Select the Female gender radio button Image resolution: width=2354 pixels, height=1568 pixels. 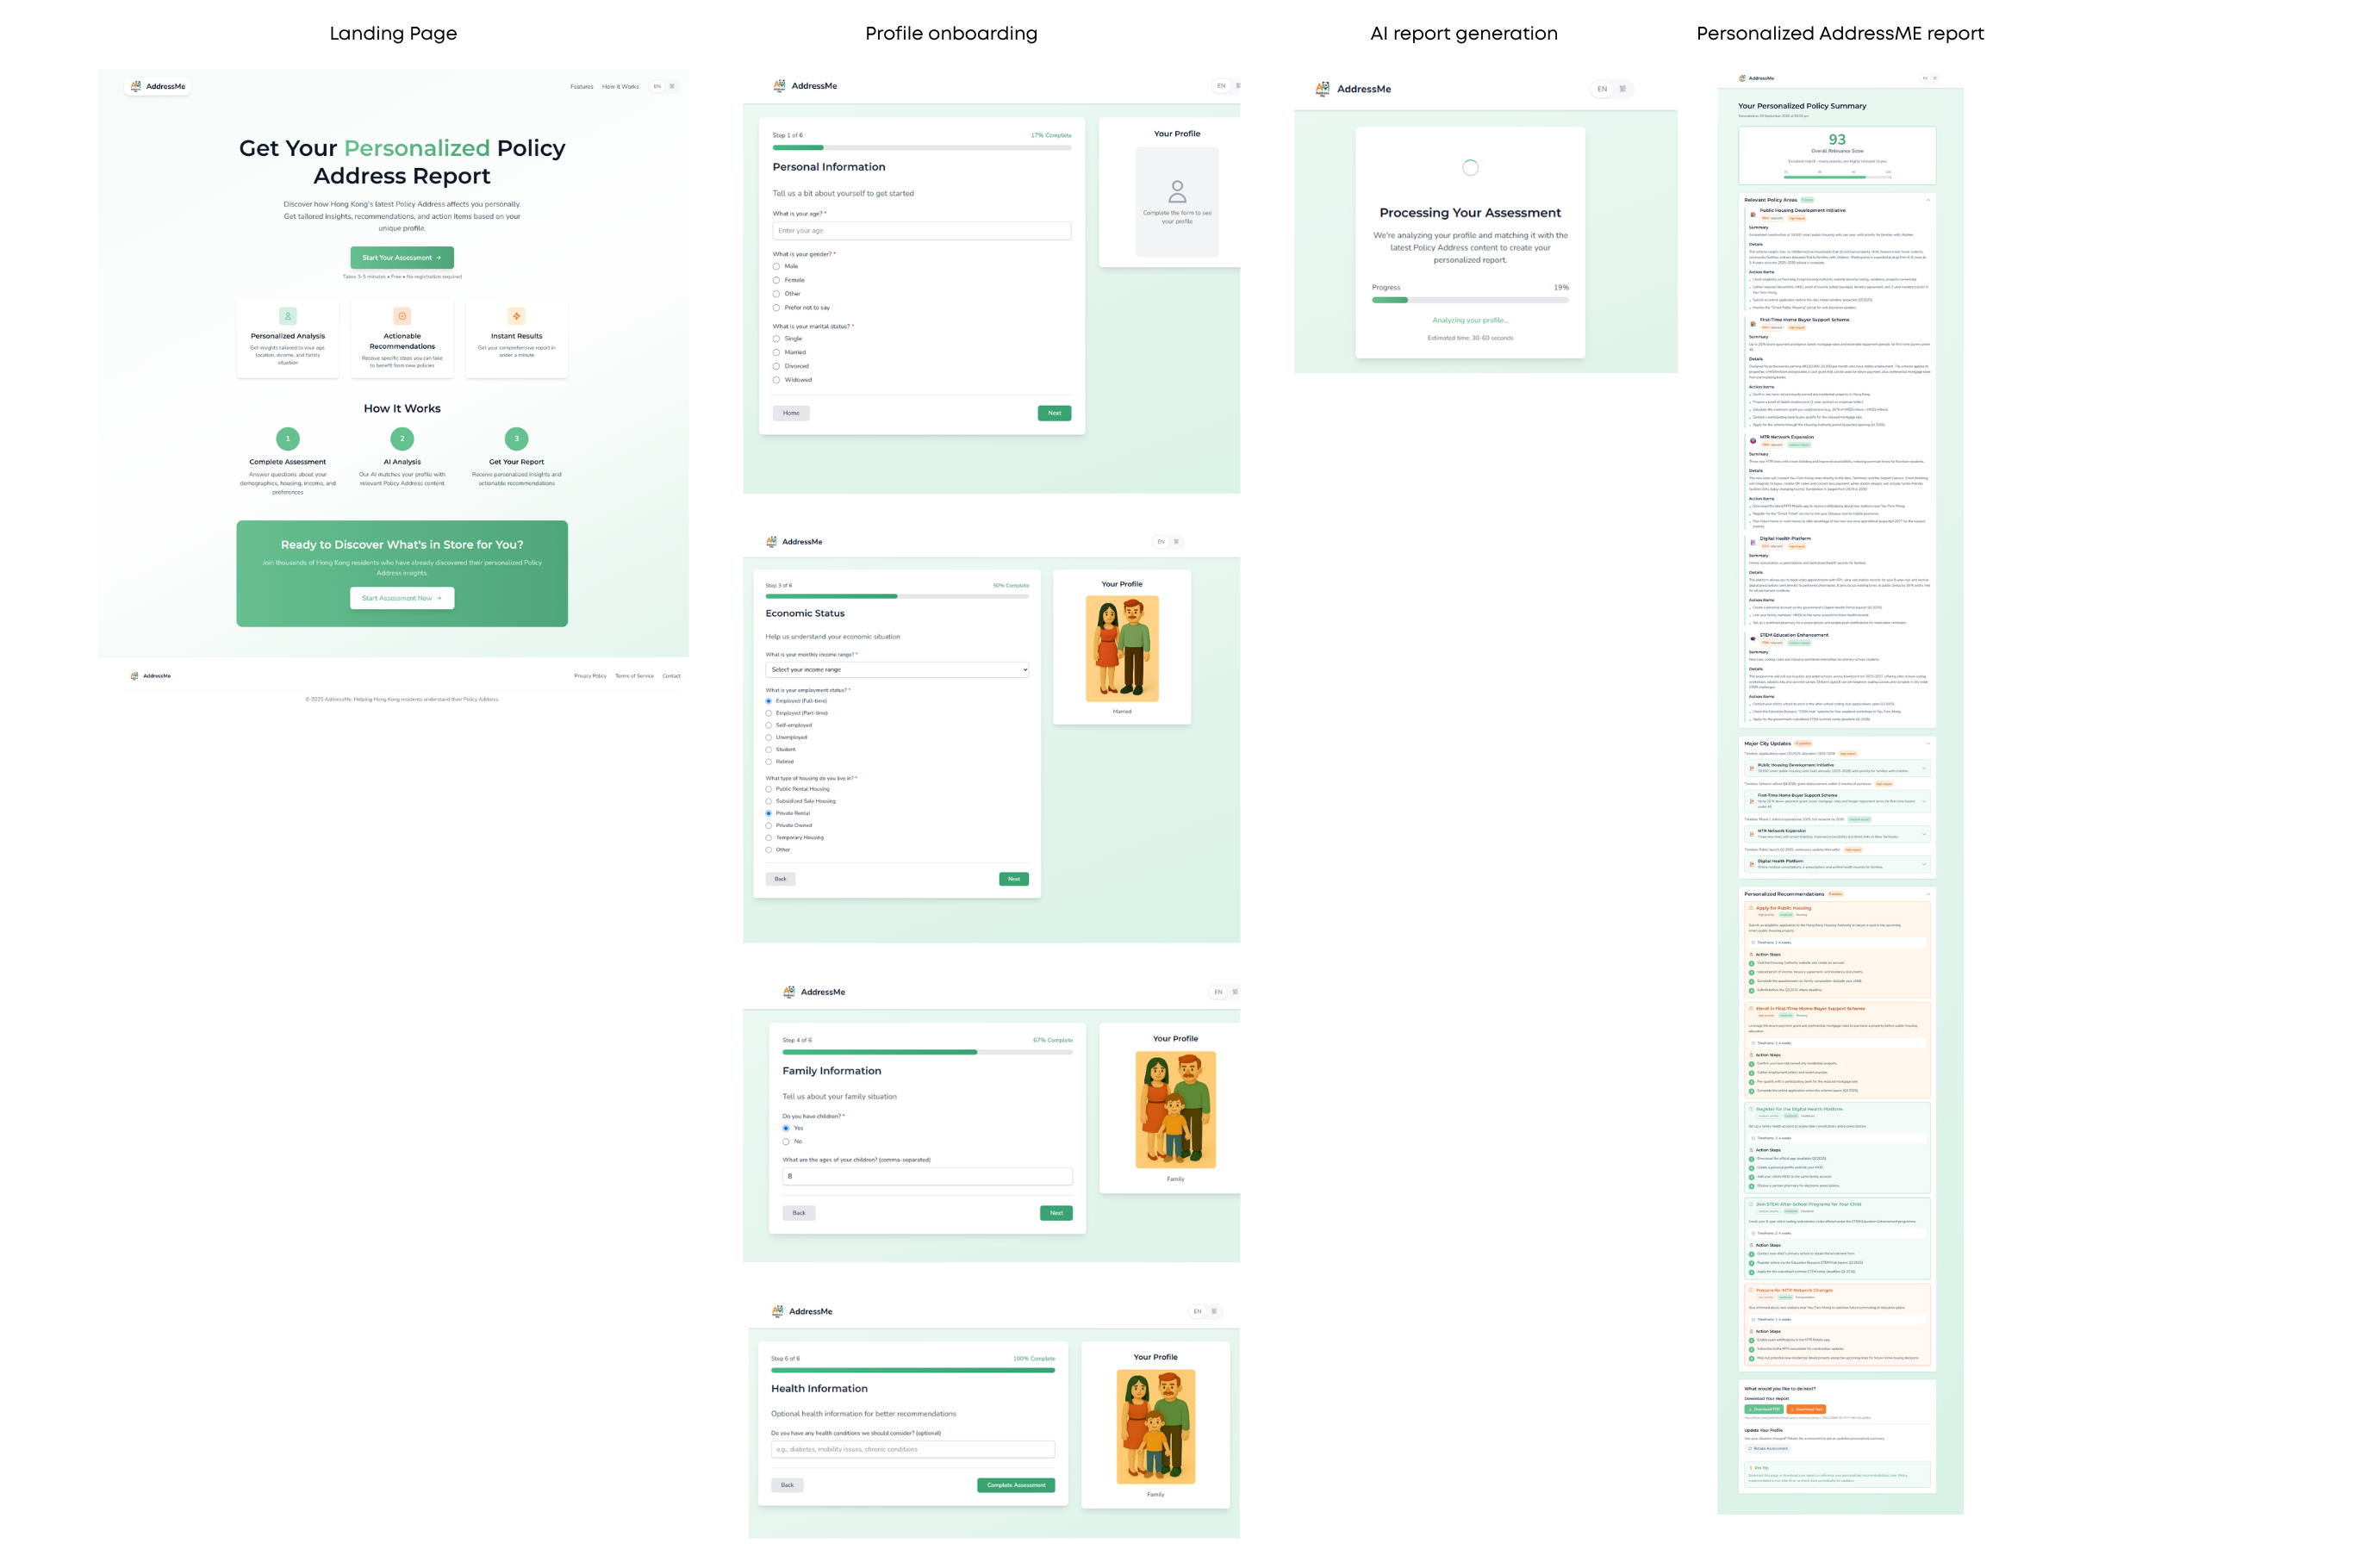click(x=776, y=280)
